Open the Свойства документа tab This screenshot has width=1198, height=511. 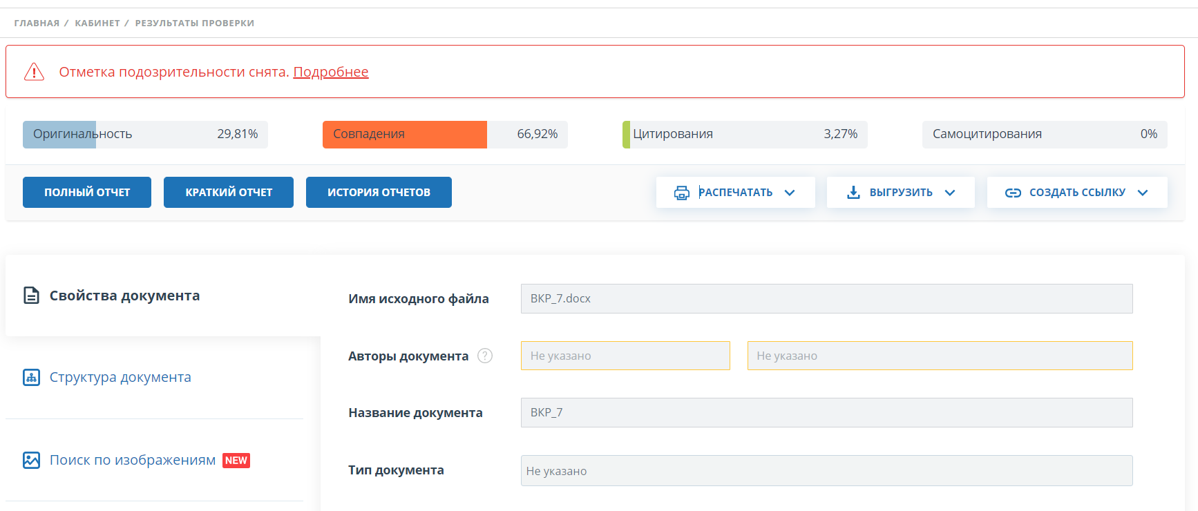pos(163,296)
